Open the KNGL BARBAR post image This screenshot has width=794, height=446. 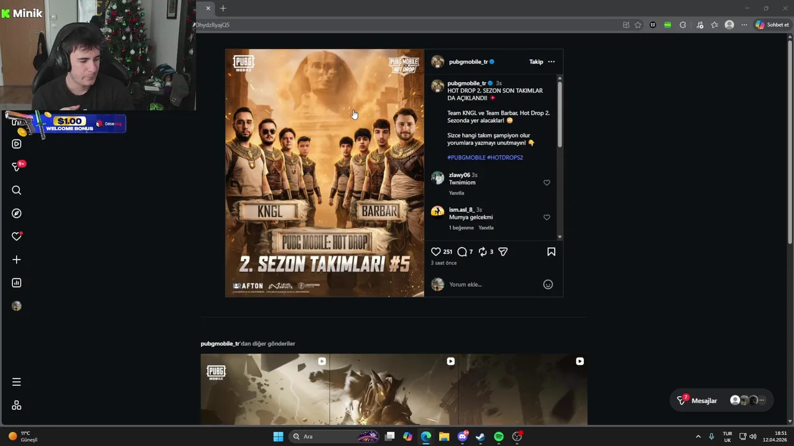(324, 173)
